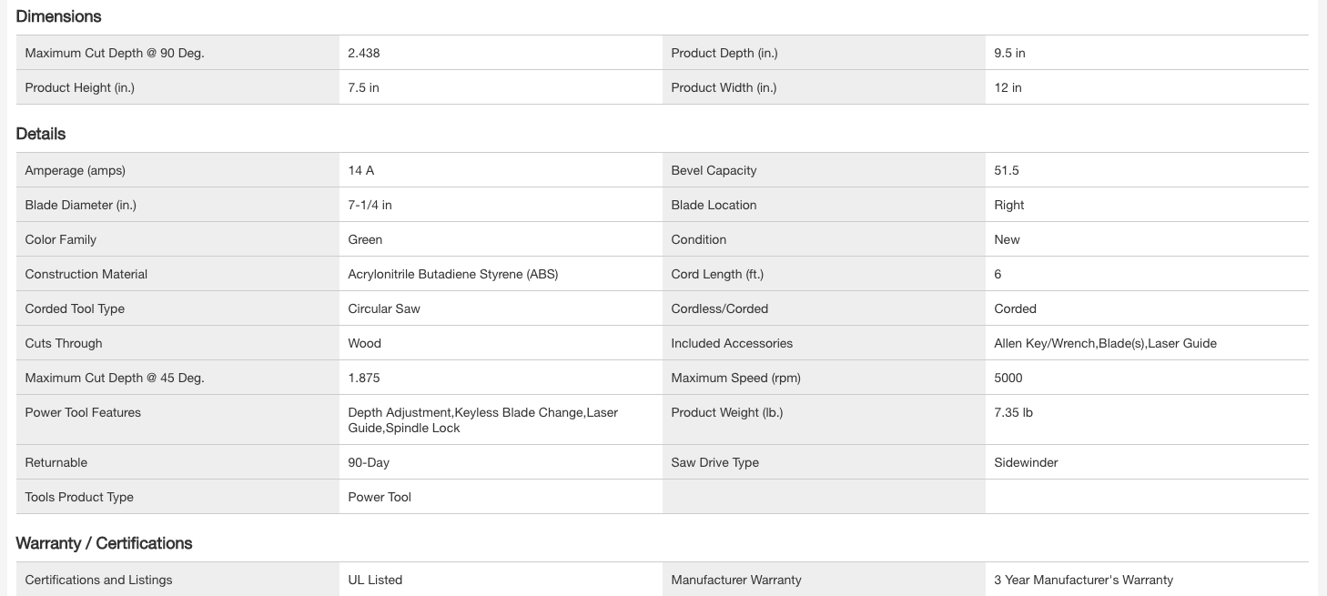Click the Corded Tool Type label
This screenshot has height=596, width=1327.
tap(75, 308)
